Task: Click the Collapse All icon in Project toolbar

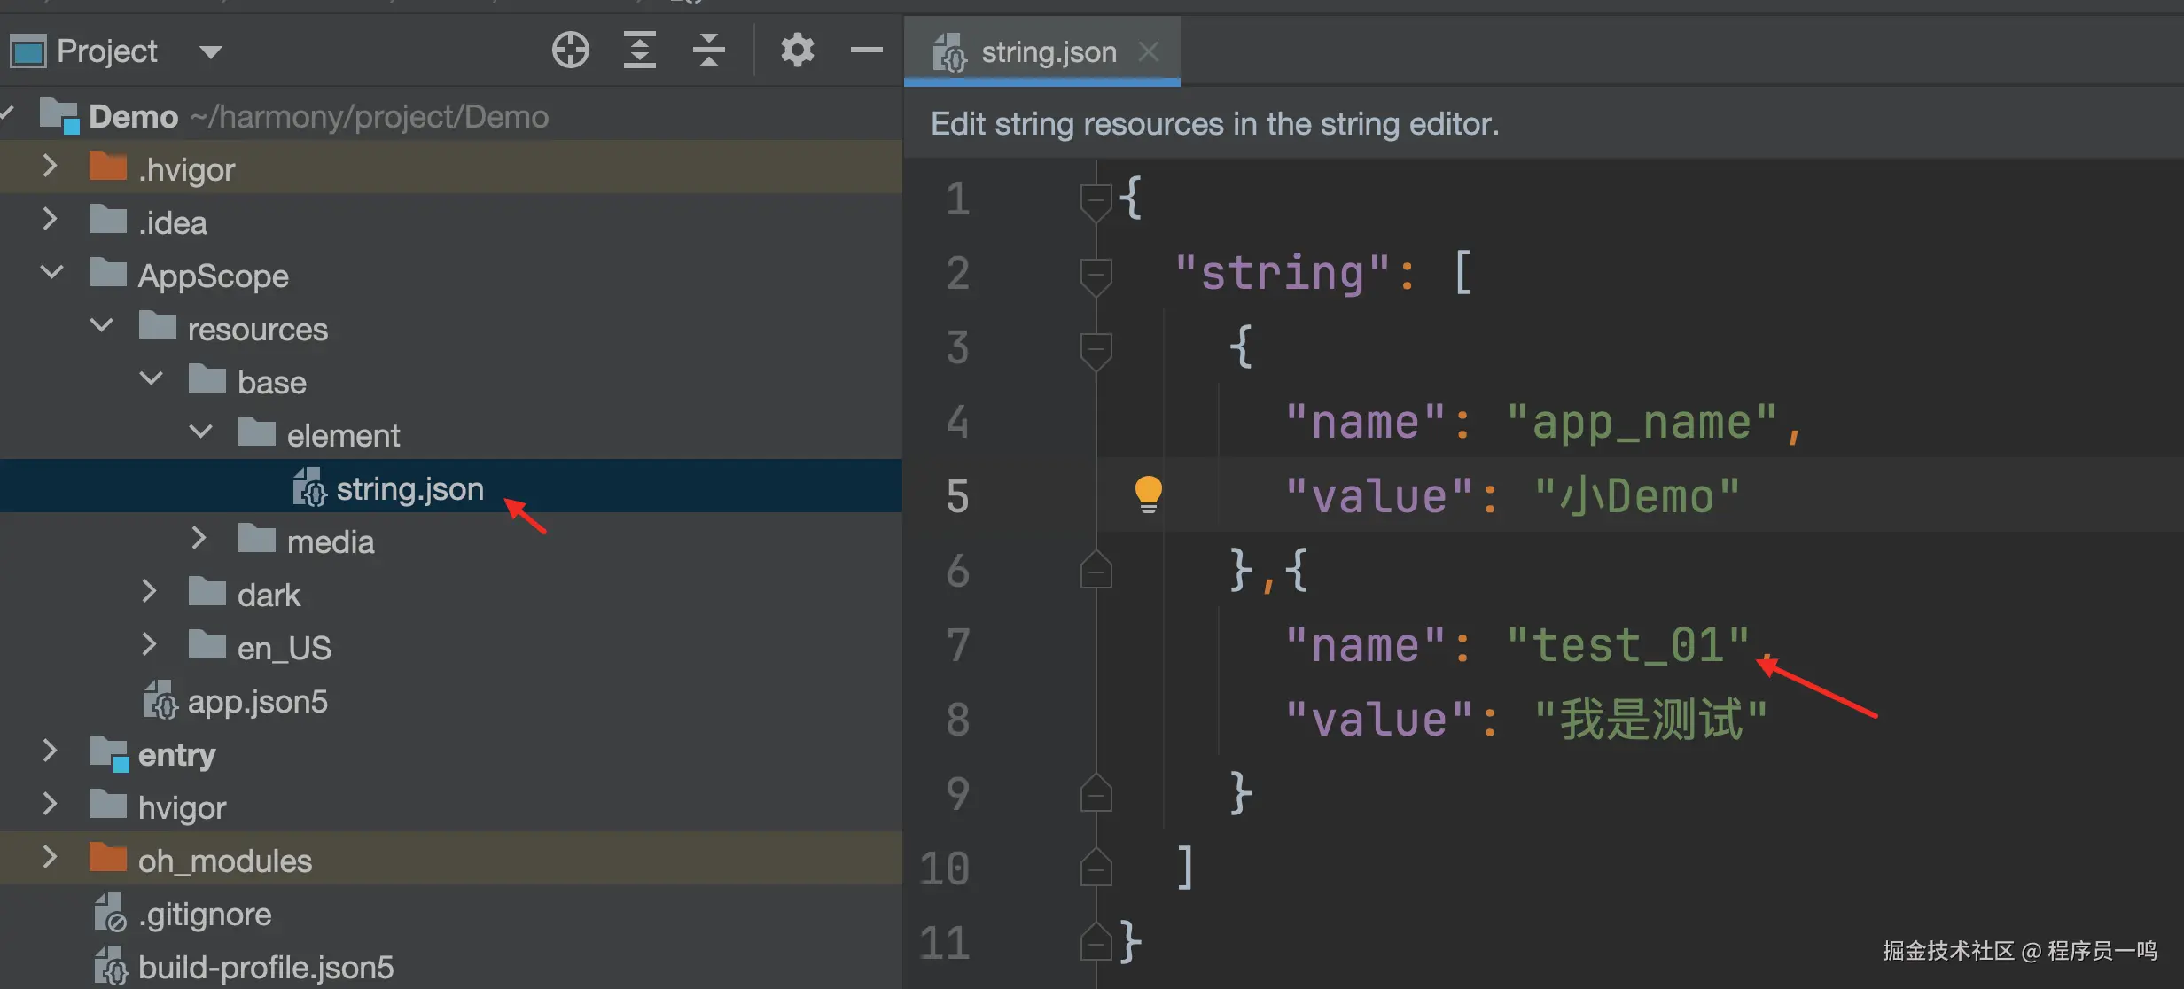Action: pyautogui.click(x=708, y=51)
